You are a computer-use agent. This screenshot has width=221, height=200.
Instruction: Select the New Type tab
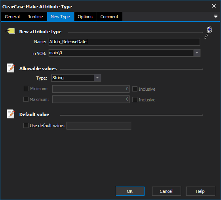point(61,17)
